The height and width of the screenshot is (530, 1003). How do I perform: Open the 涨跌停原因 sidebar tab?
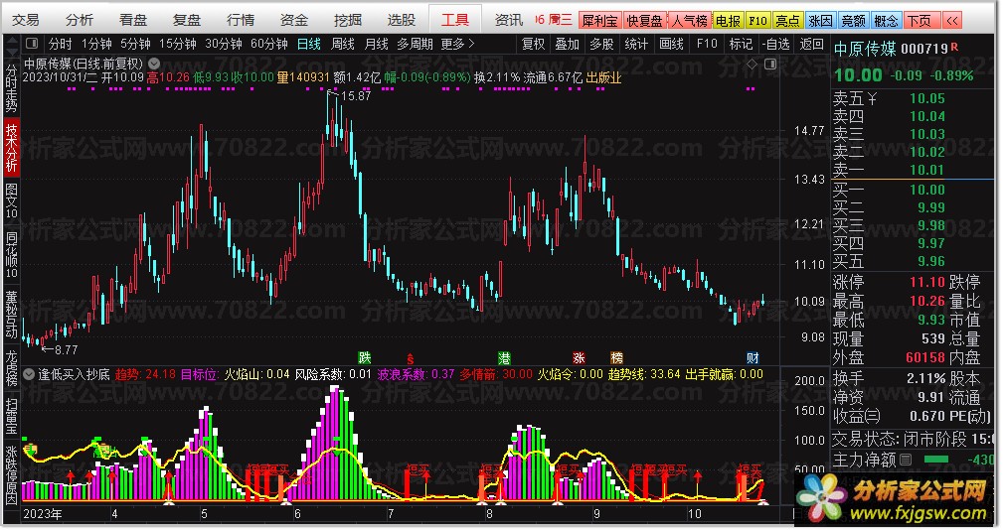point(12,475)
